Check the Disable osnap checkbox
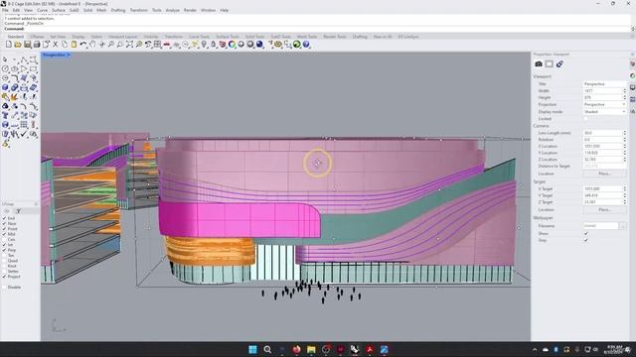 coord(4,287)
